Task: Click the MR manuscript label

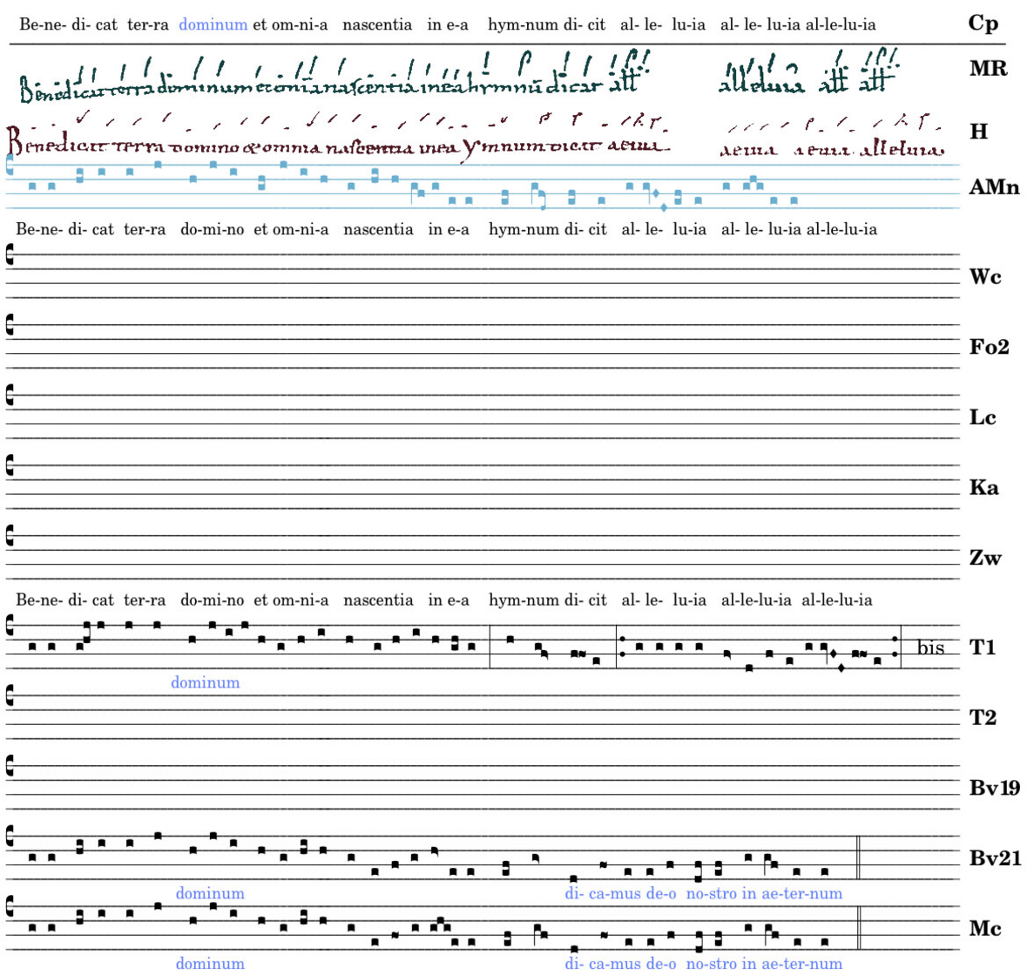Action: pos(988,69)
